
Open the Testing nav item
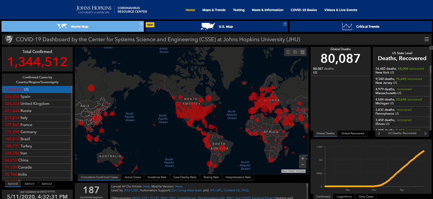click(239, 10)
